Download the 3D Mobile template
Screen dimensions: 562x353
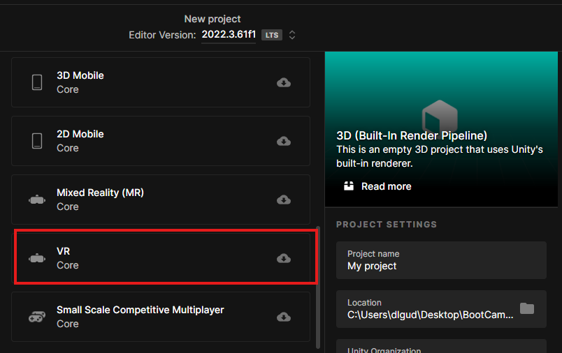point(284,82)
